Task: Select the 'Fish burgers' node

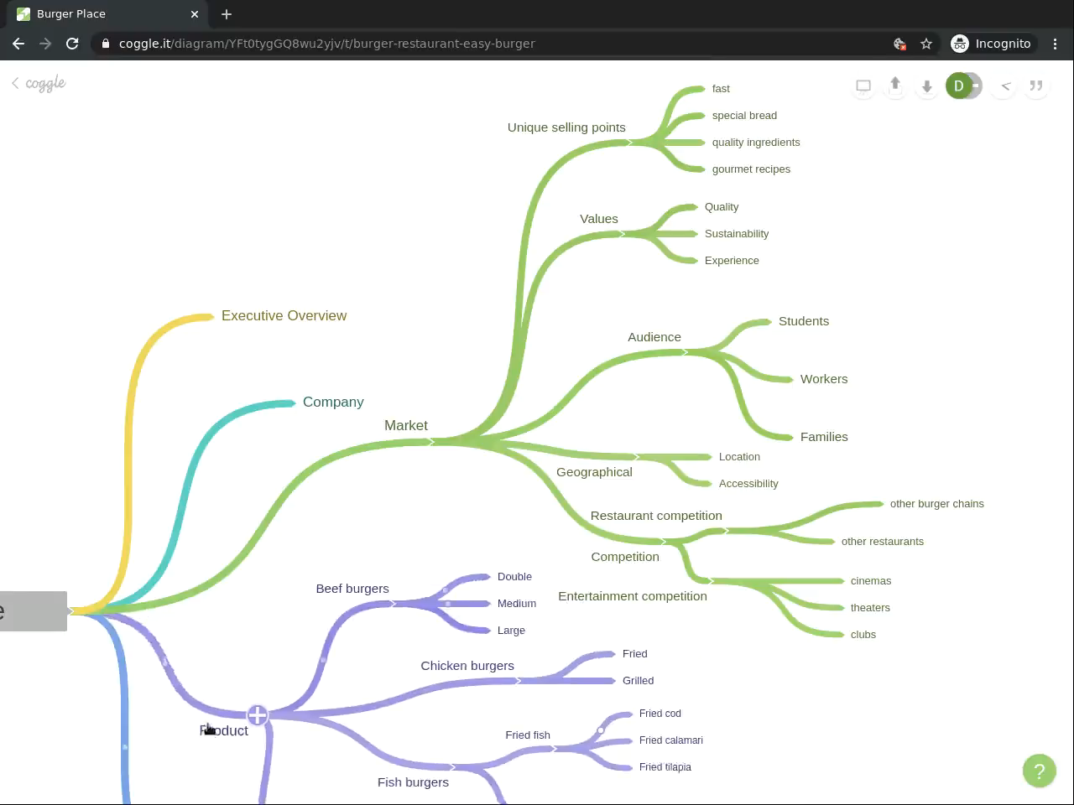Action: pos(413,782)
